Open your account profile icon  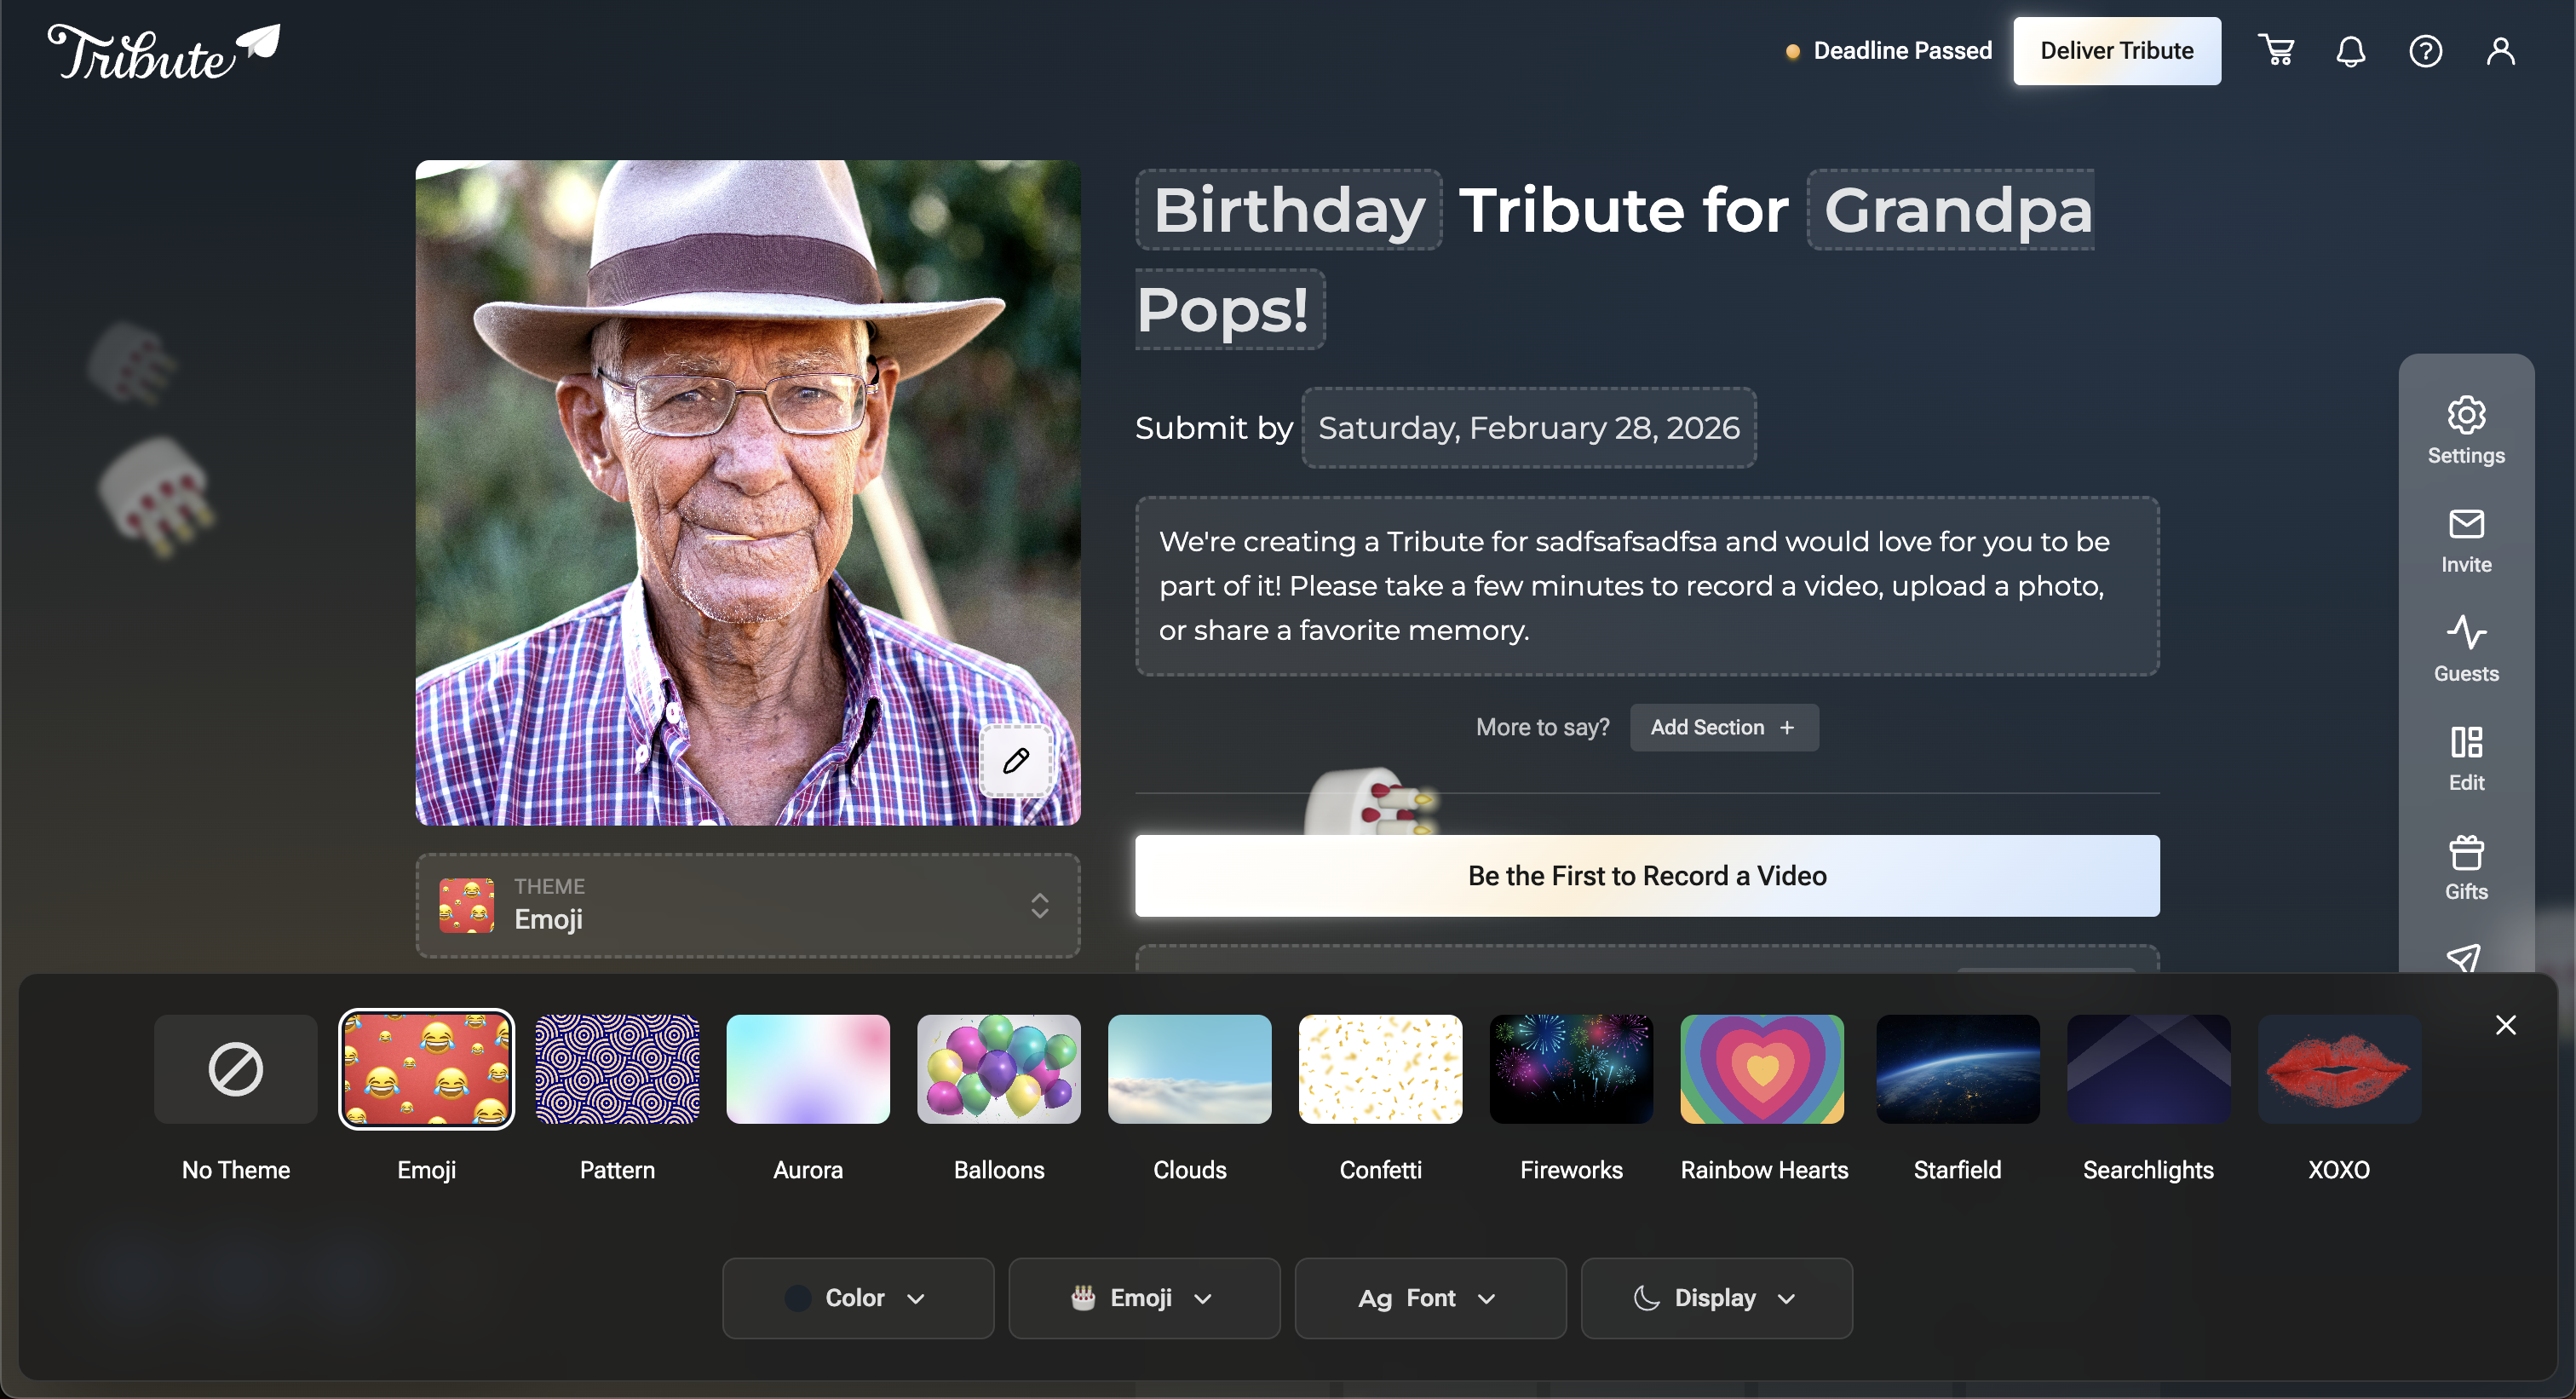(2500, 50)
